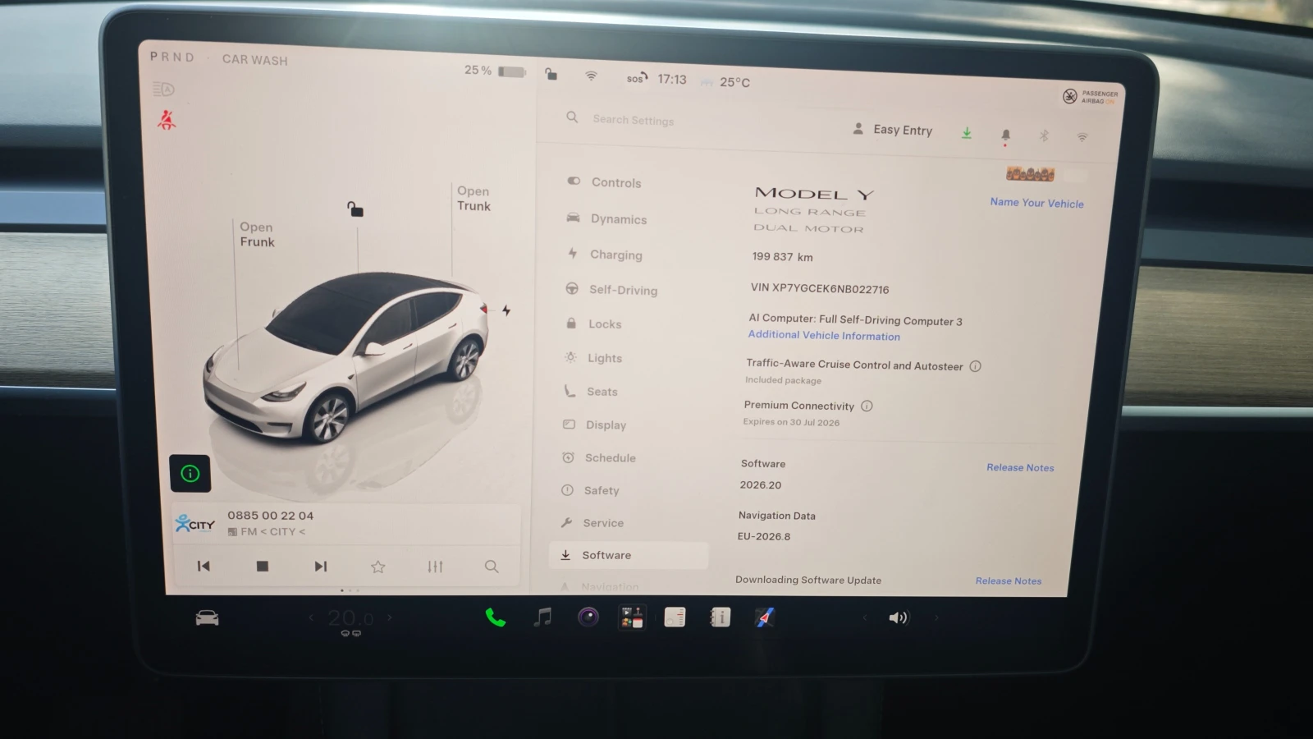Tap the unlock padlock above the car
Viewport: 1313px width, 739px height.
click(355, 209)
